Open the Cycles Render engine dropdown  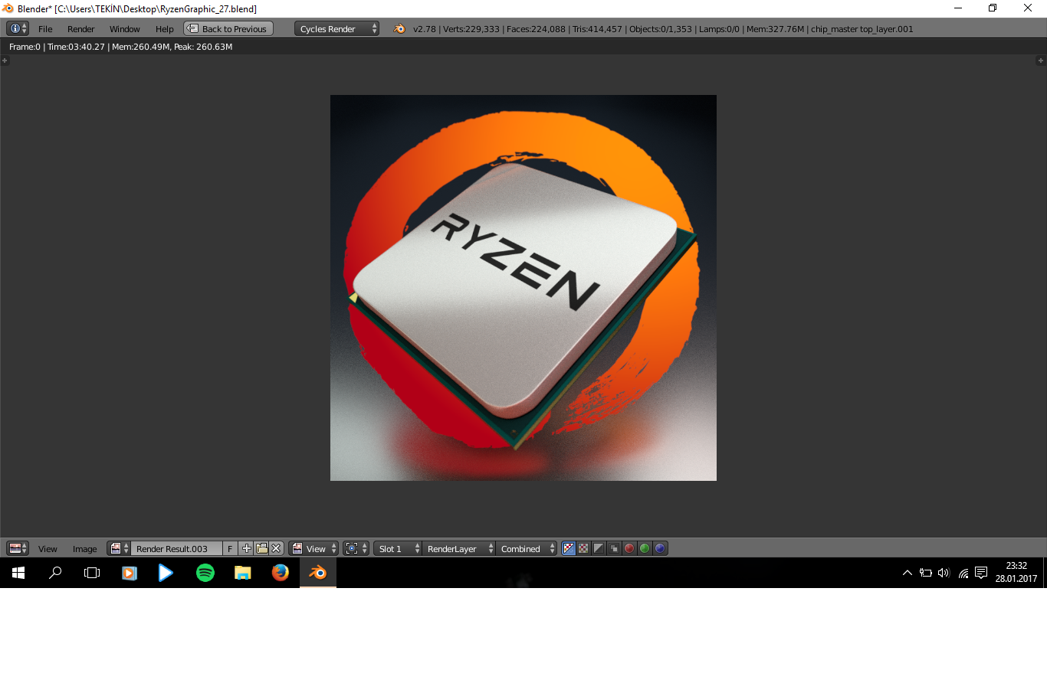[x=336, y=28]
